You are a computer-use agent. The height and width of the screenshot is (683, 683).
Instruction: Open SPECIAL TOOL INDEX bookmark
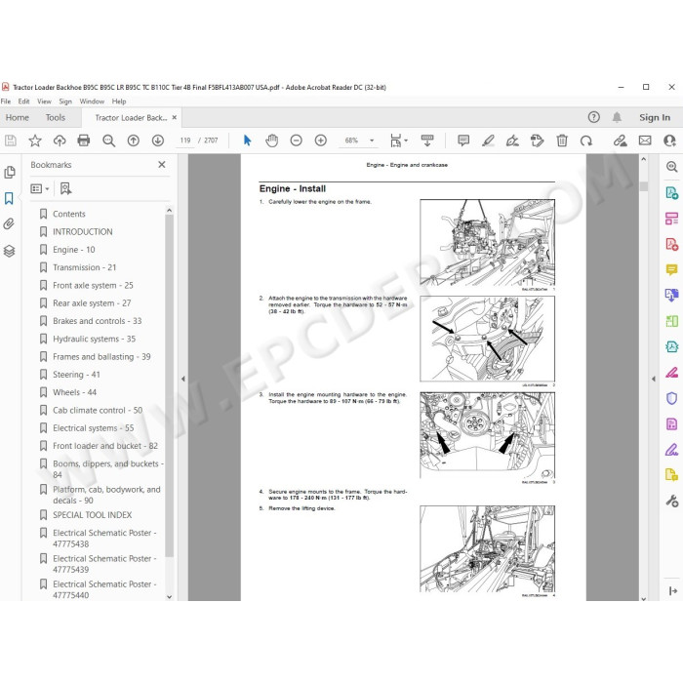[x=92, y=515]
